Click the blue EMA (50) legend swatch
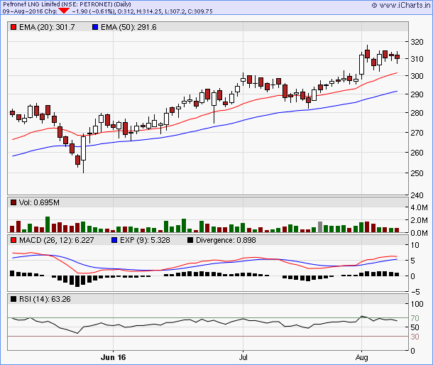Image resolution: width=433 pixels, height=365 pixels. pyautogui.click(x=95, y=27)
